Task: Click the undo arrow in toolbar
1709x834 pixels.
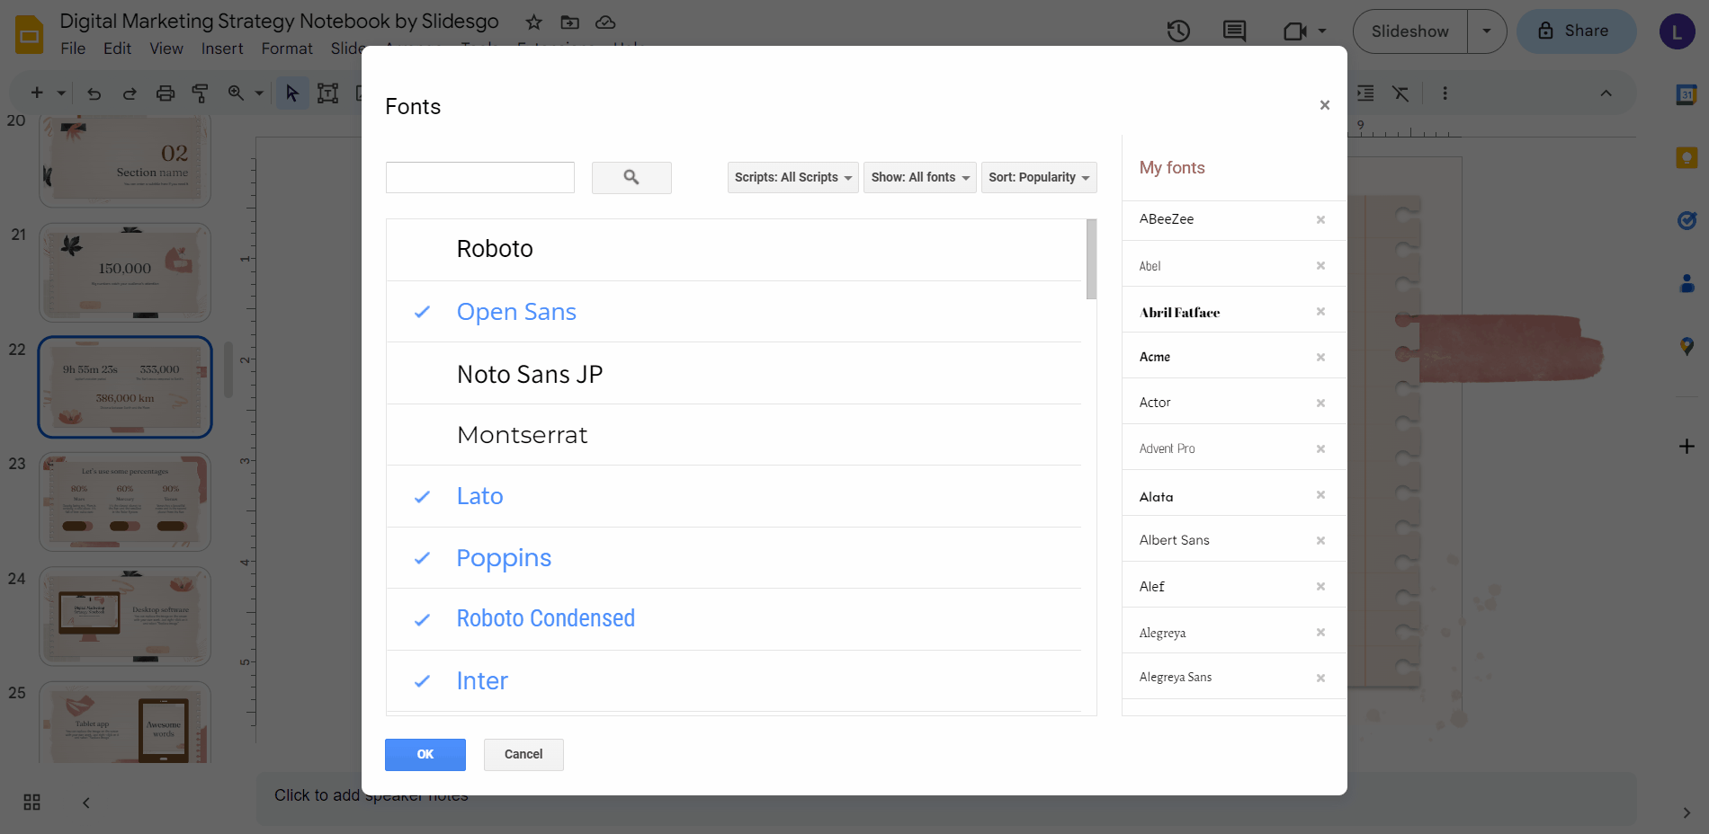Action: pos(94,93)
